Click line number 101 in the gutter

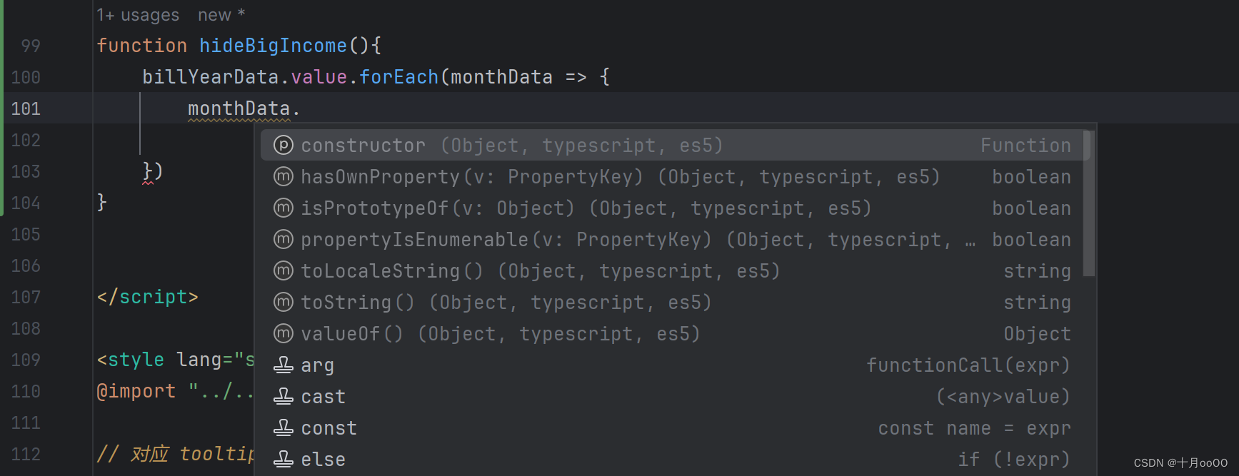(26, 109)
